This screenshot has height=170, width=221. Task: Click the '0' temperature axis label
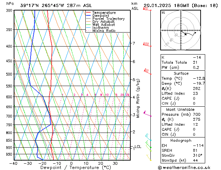click(x=71, y=164)
